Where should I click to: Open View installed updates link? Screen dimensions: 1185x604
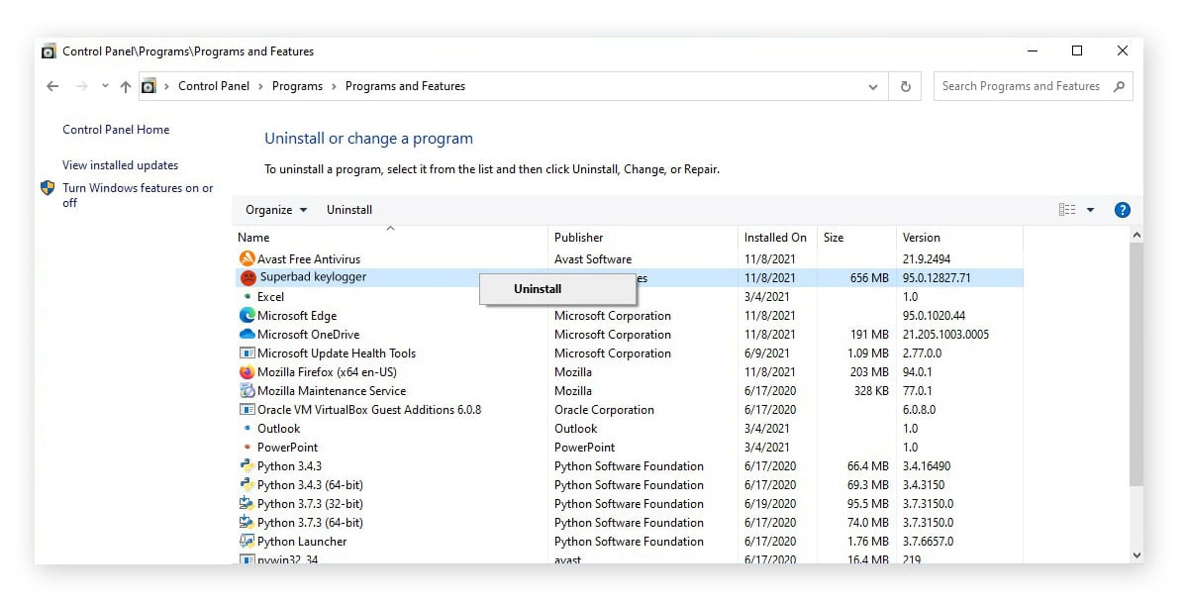120,164
